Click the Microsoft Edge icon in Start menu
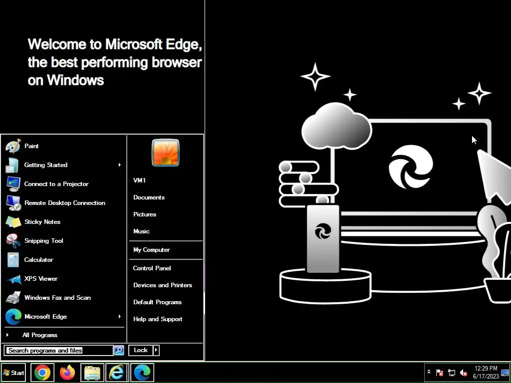 coord(13,317)
